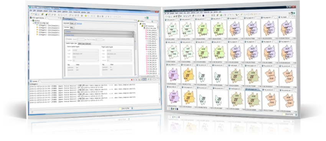Viewport: 326px width, 141px height.
Task: Click the green globe icon in map toolbar
Action: point(221,15)
